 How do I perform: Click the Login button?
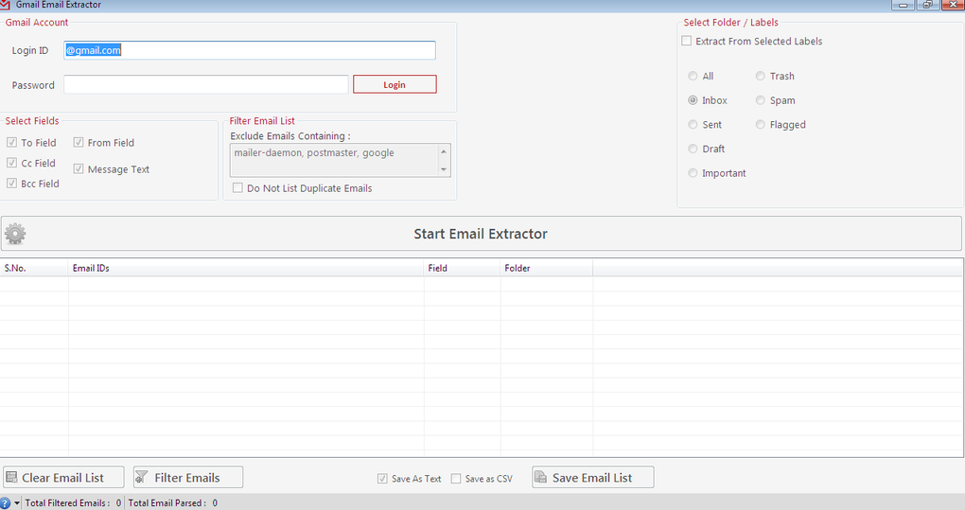[x=395, y=84]
